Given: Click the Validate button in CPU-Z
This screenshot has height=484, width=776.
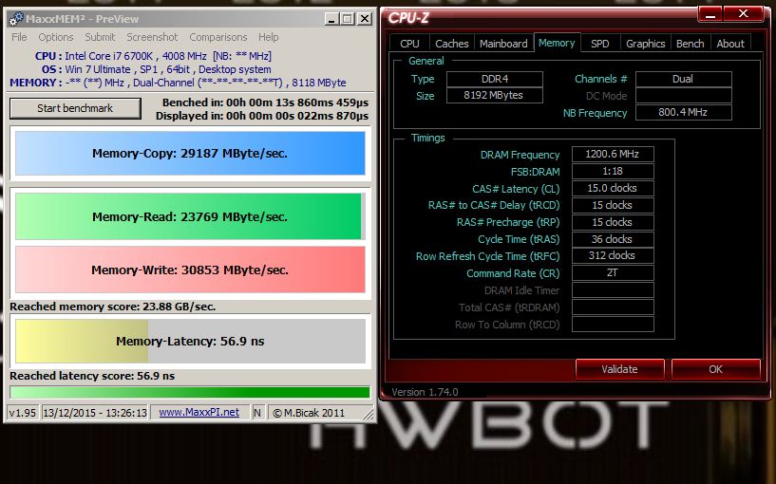Looking at the screenshot, I should click(619, 369).
